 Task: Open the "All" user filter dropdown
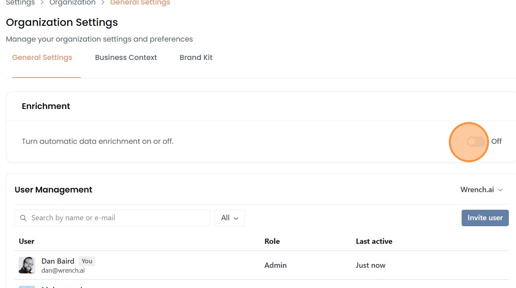point(229,218)
